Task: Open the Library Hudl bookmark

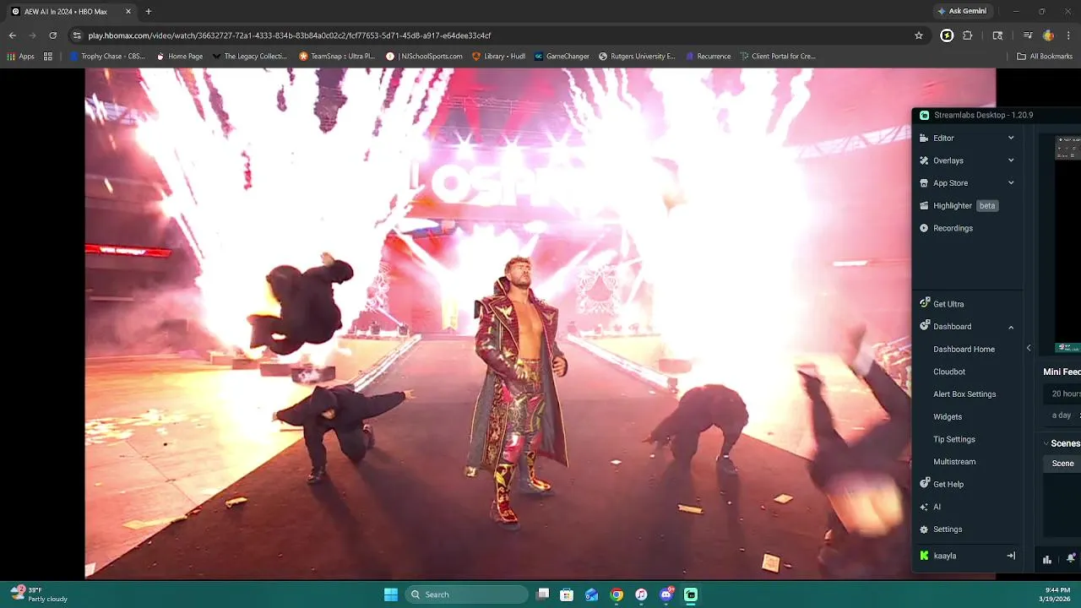Action: pos(499,57)
